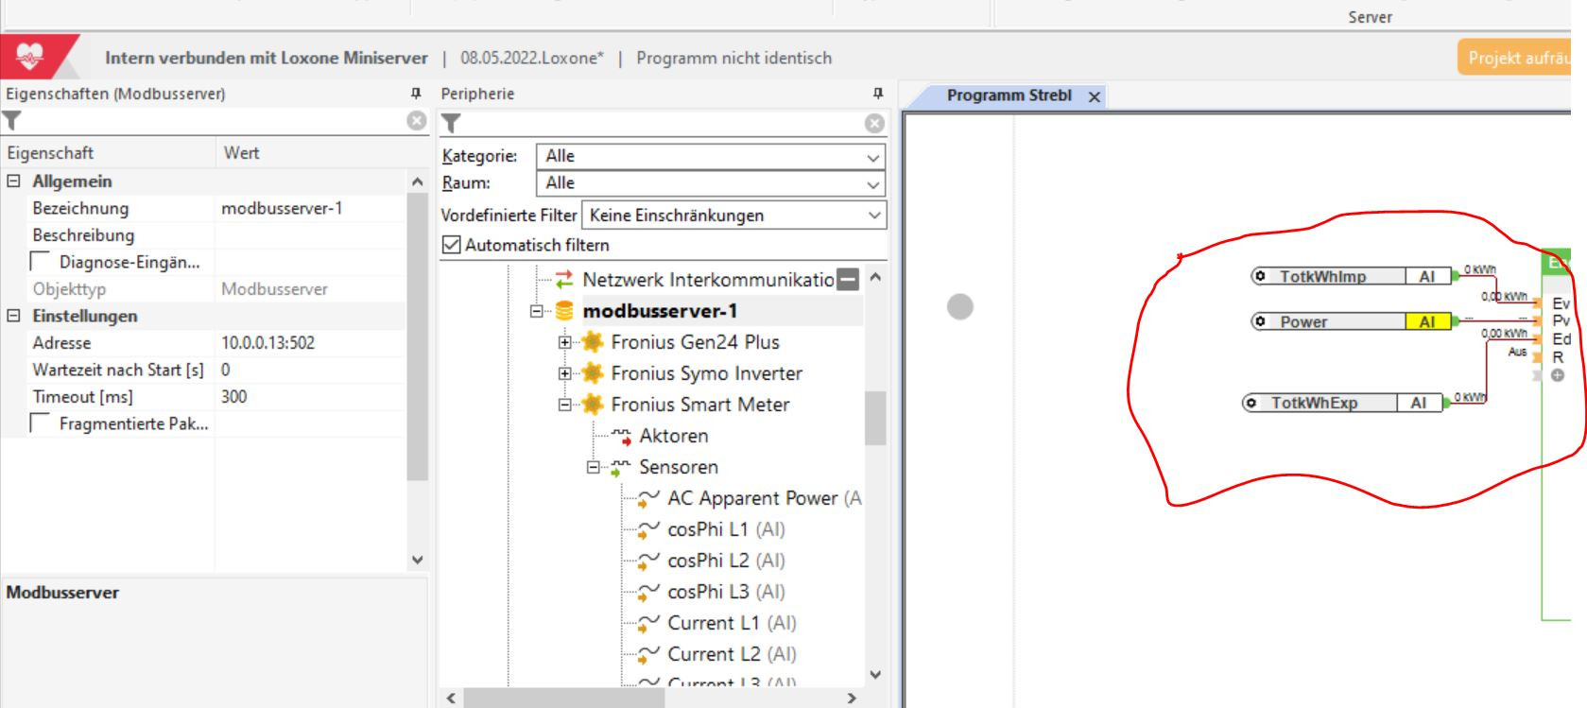Expand the Fronius Gen24 Plus node
The image size is (1587, 708).
click(565, 342)
